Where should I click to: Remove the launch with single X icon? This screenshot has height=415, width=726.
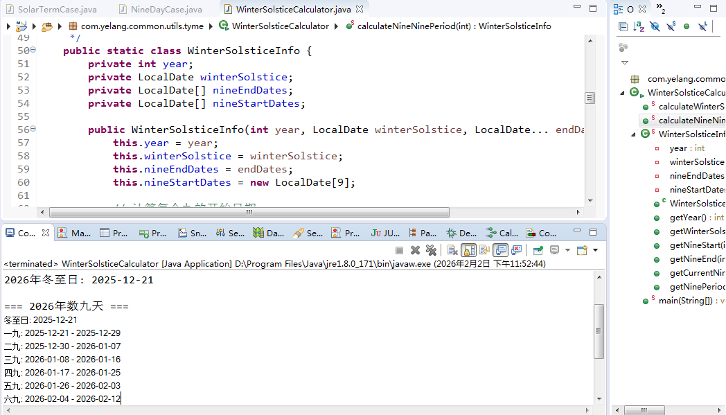coord(416,251)
